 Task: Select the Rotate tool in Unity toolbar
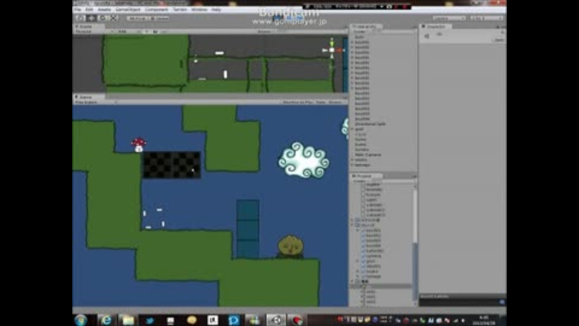[x=103, y=18]
